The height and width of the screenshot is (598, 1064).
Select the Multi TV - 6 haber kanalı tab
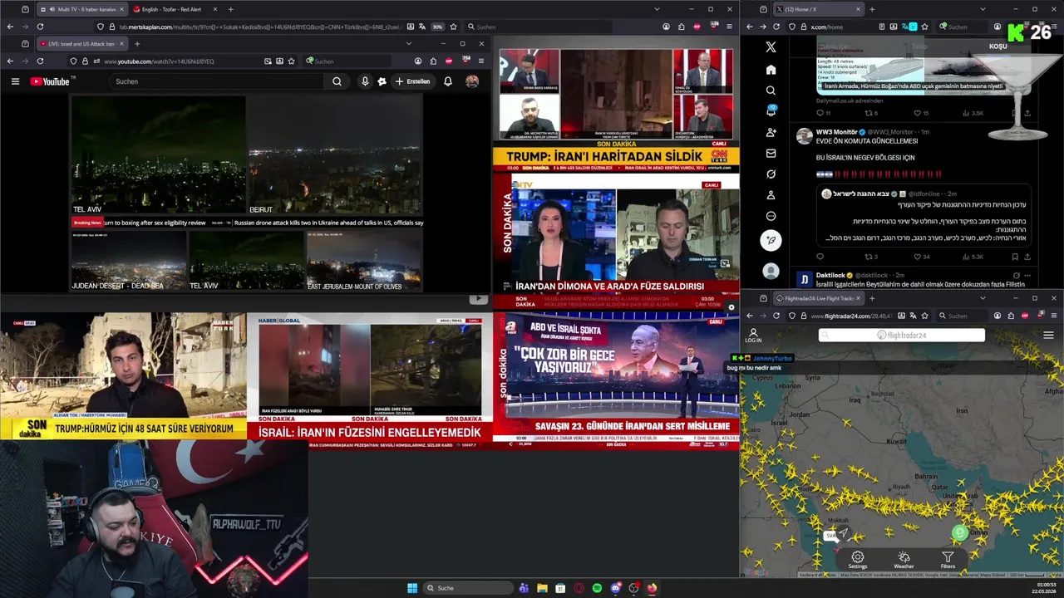click(x=81, y=9)
